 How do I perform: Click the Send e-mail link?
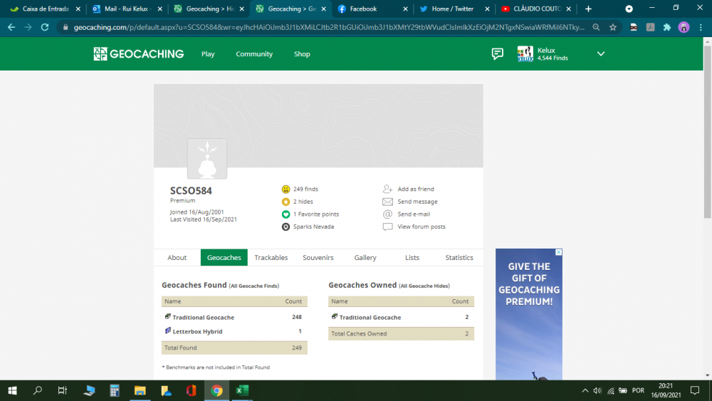[414, 214]
